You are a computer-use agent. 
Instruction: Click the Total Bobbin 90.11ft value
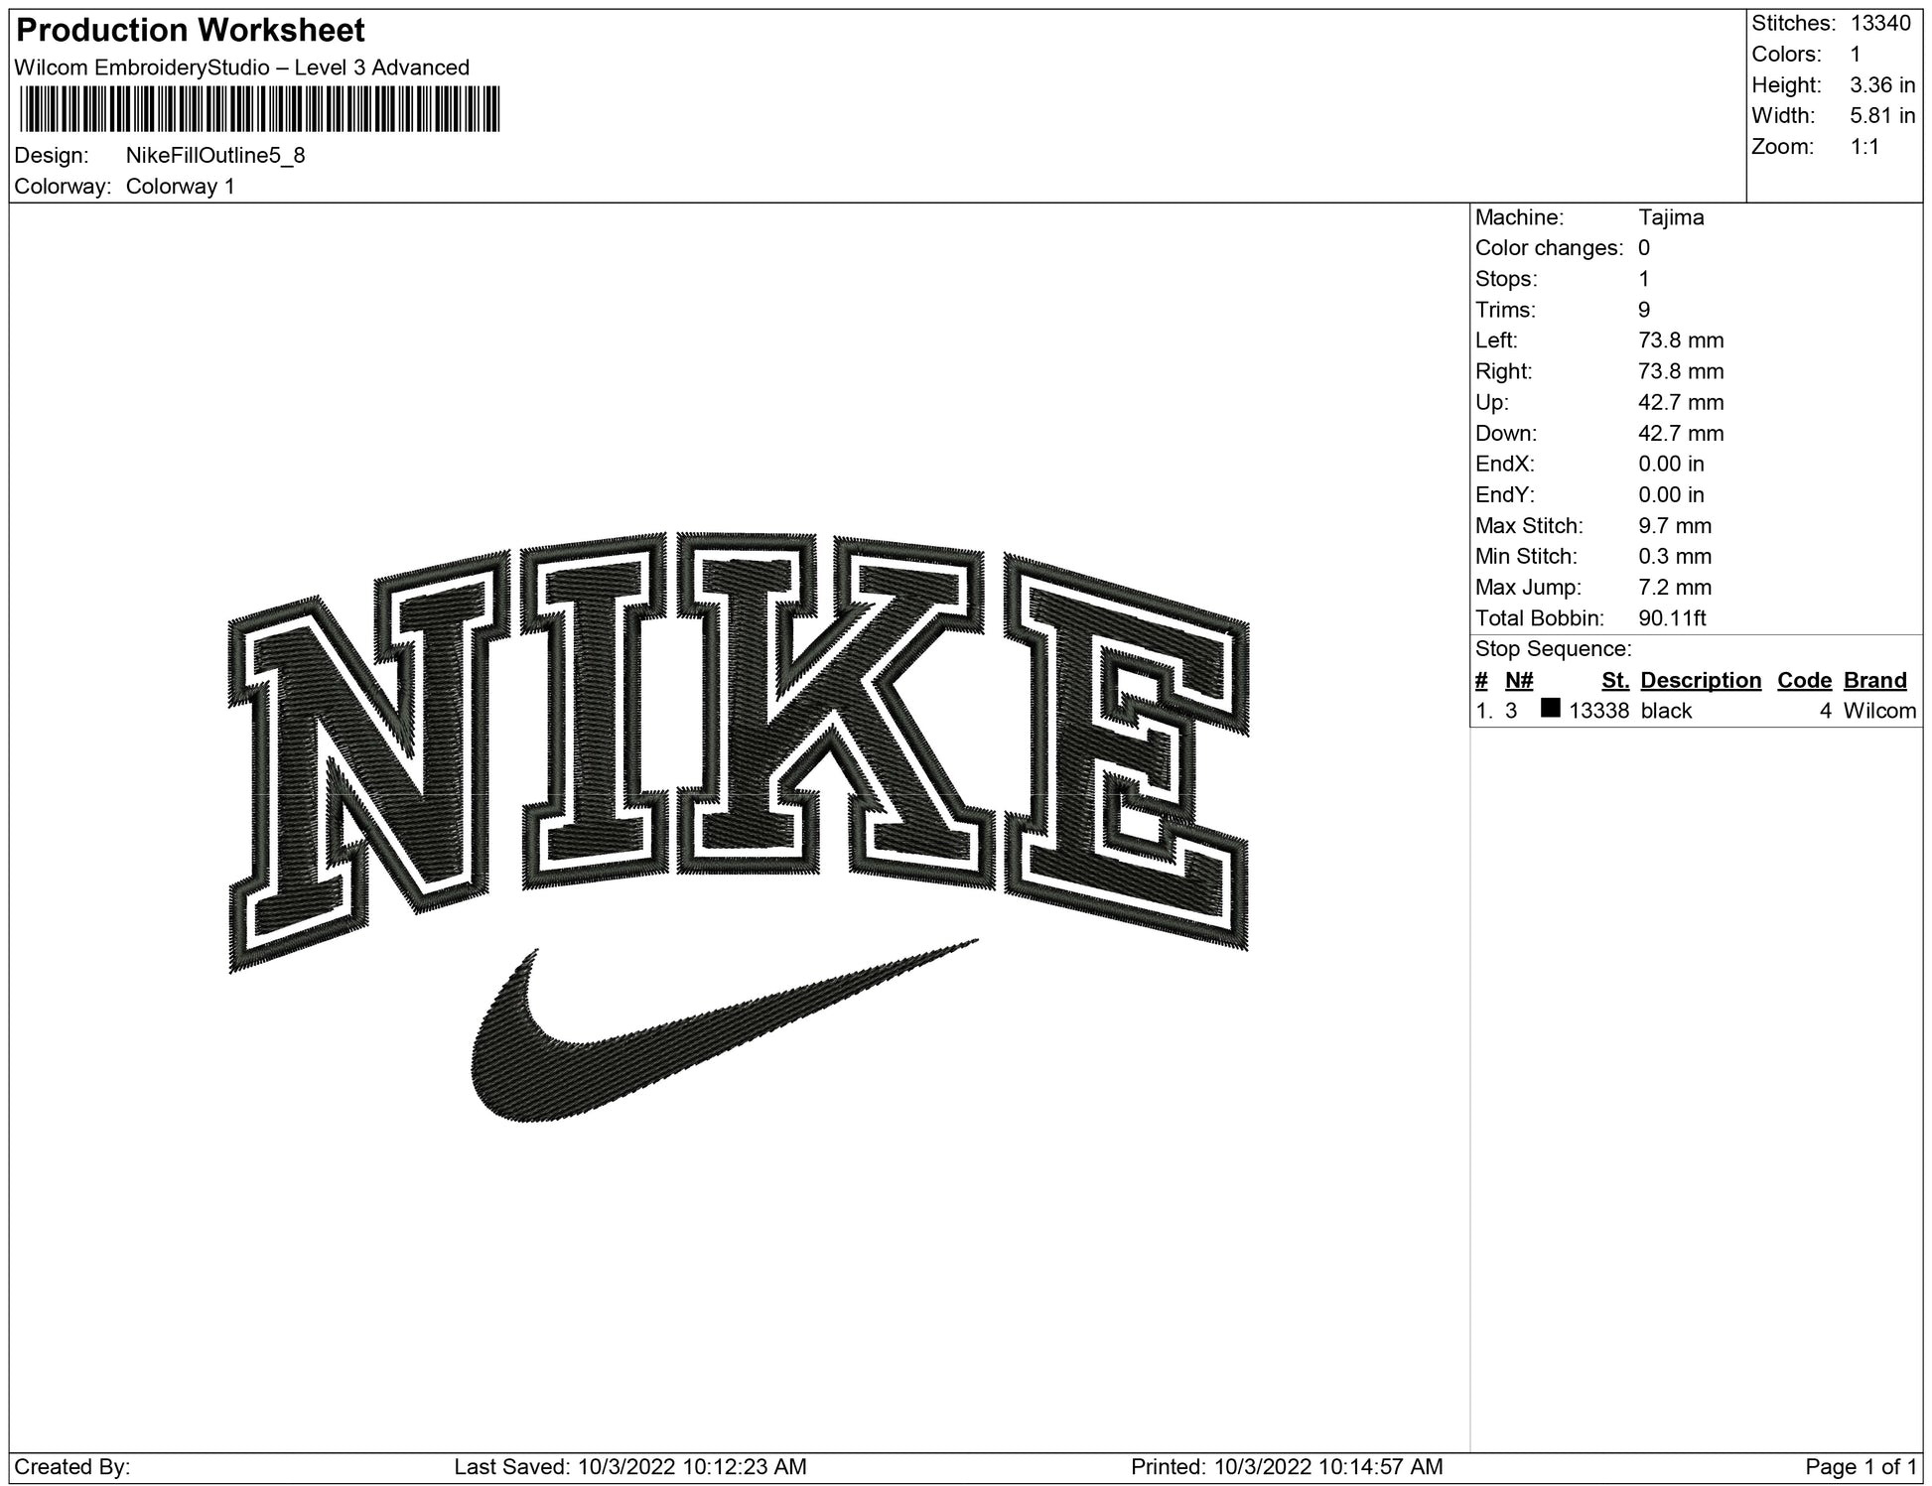click(x=1672, y=618)
